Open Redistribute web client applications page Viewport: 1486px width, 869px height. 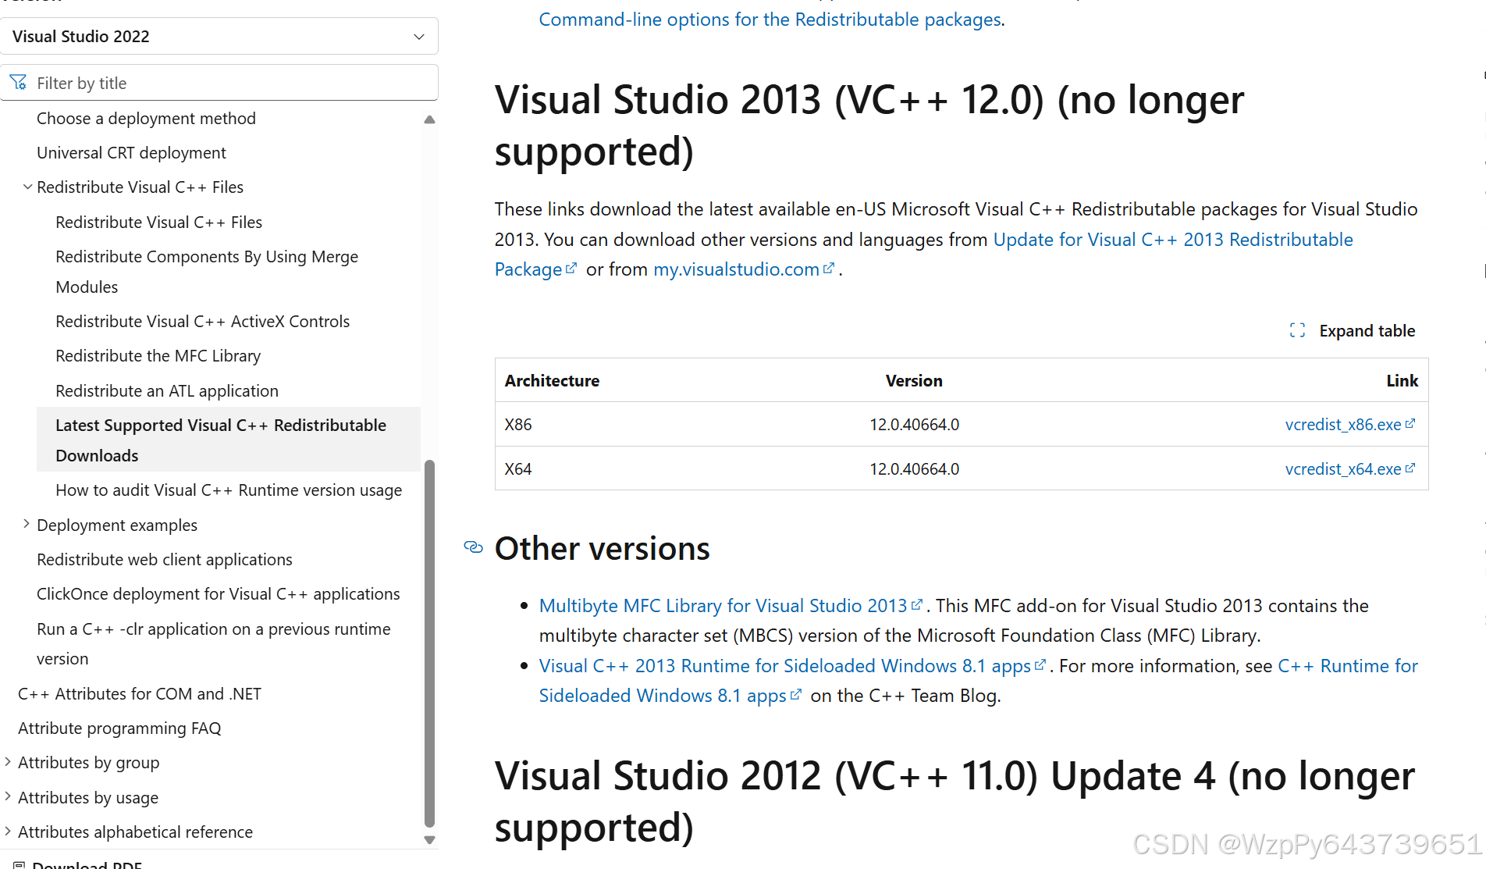click(x=164, y=559)
